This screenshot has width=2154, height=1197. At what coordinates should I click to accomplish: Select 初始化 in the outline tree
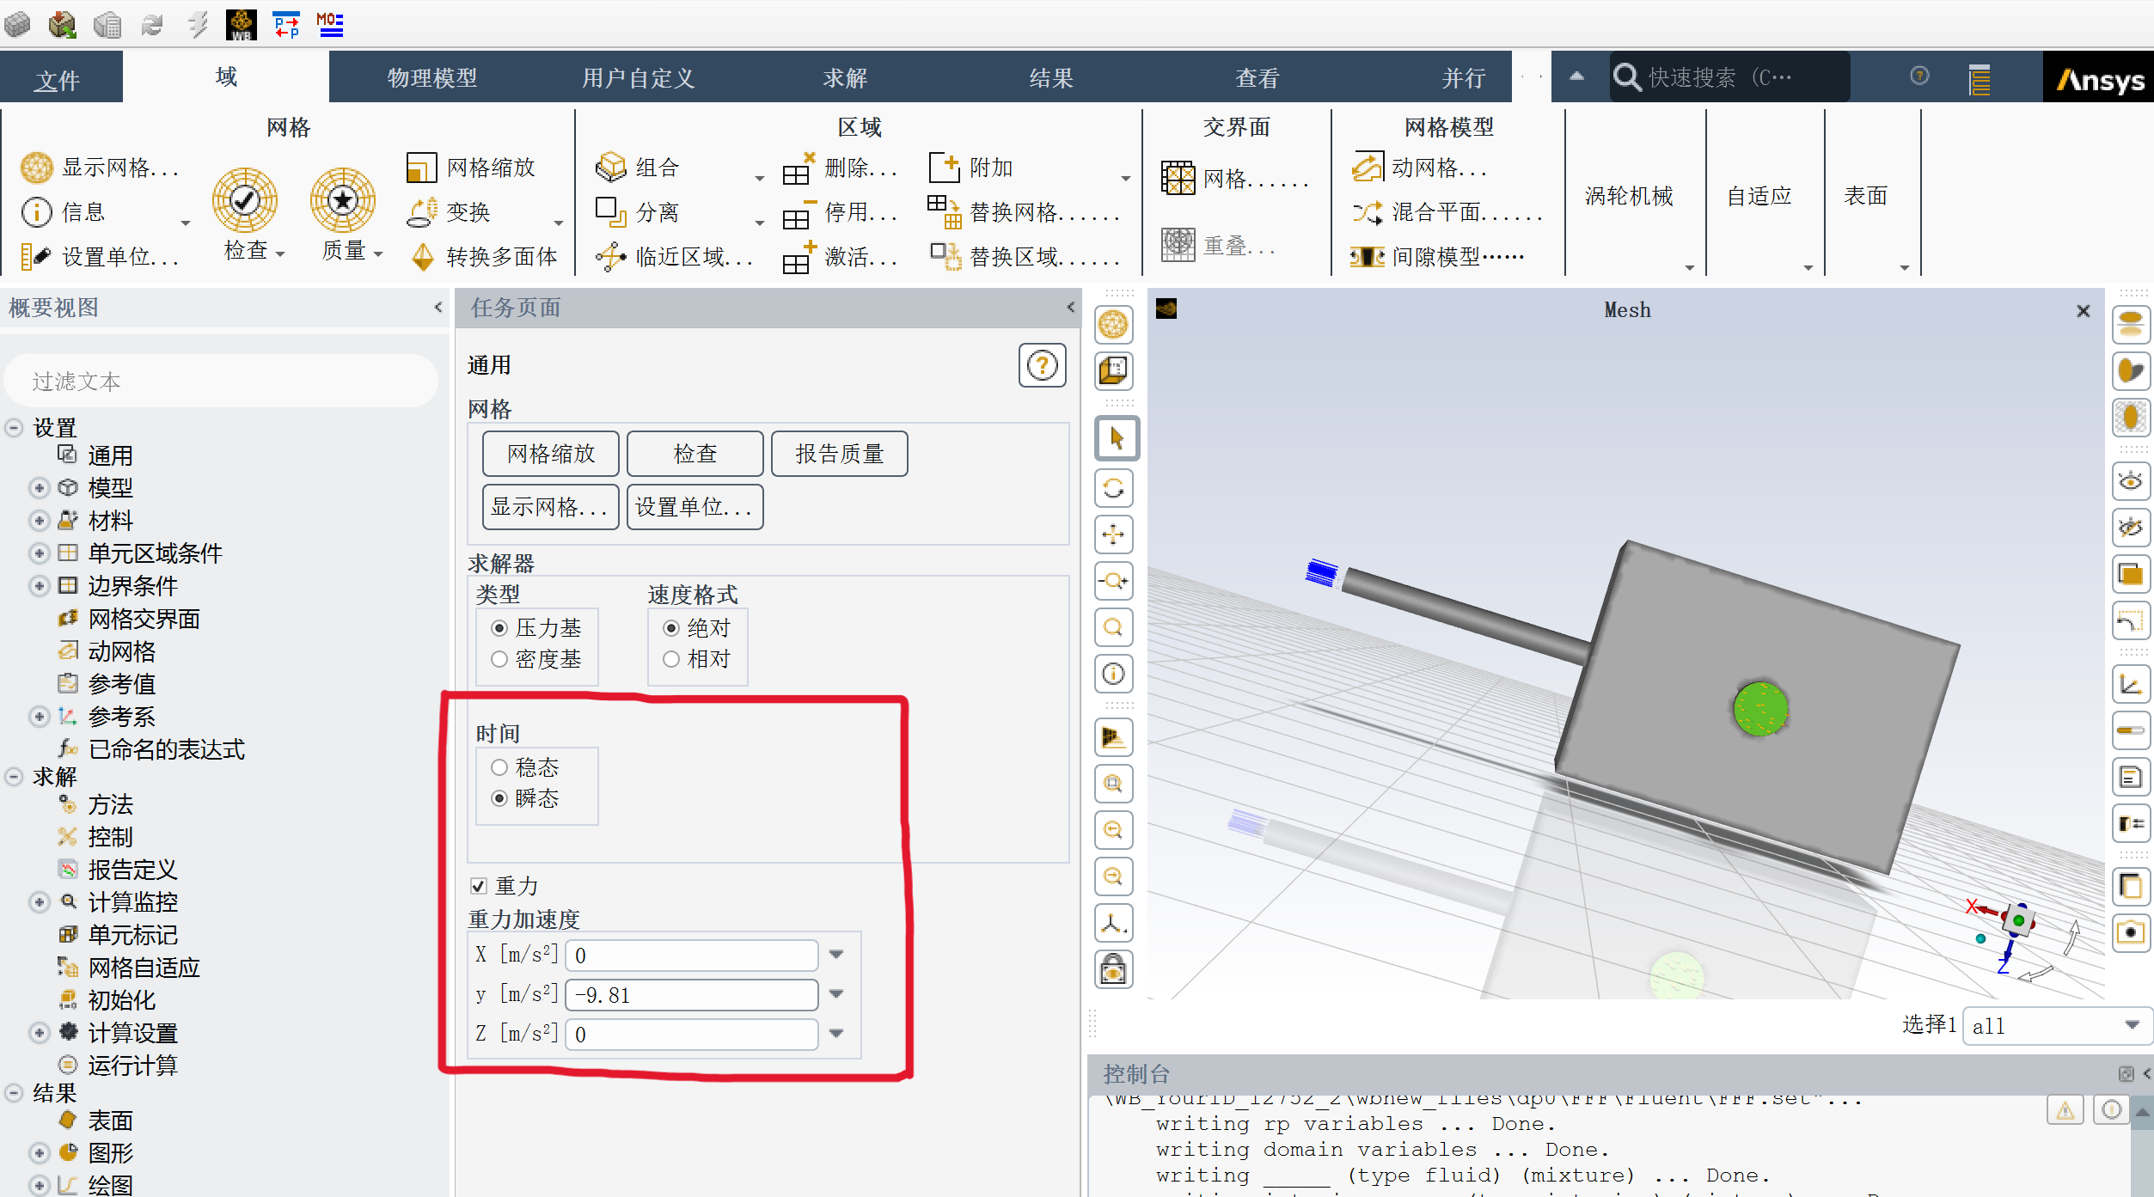point(121,1000)
